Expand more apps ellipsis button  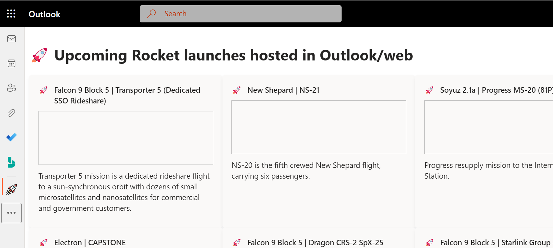point(11,213)
